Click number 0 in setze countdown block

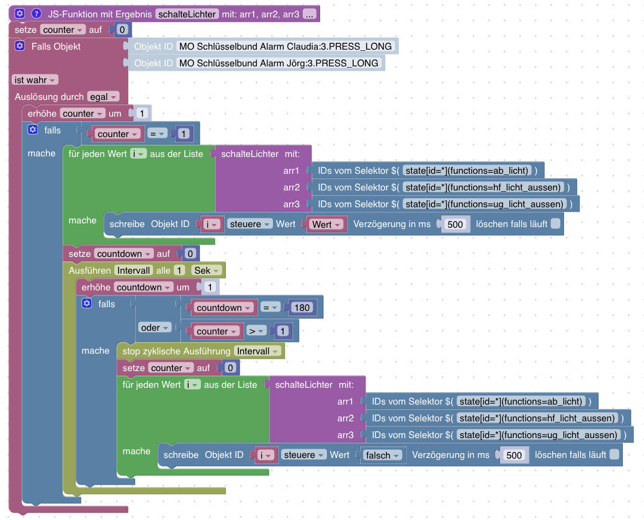click(x=190, y=253)
